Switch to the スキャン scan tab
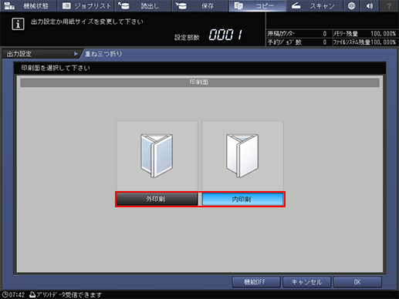 click(x=314, y=5)
